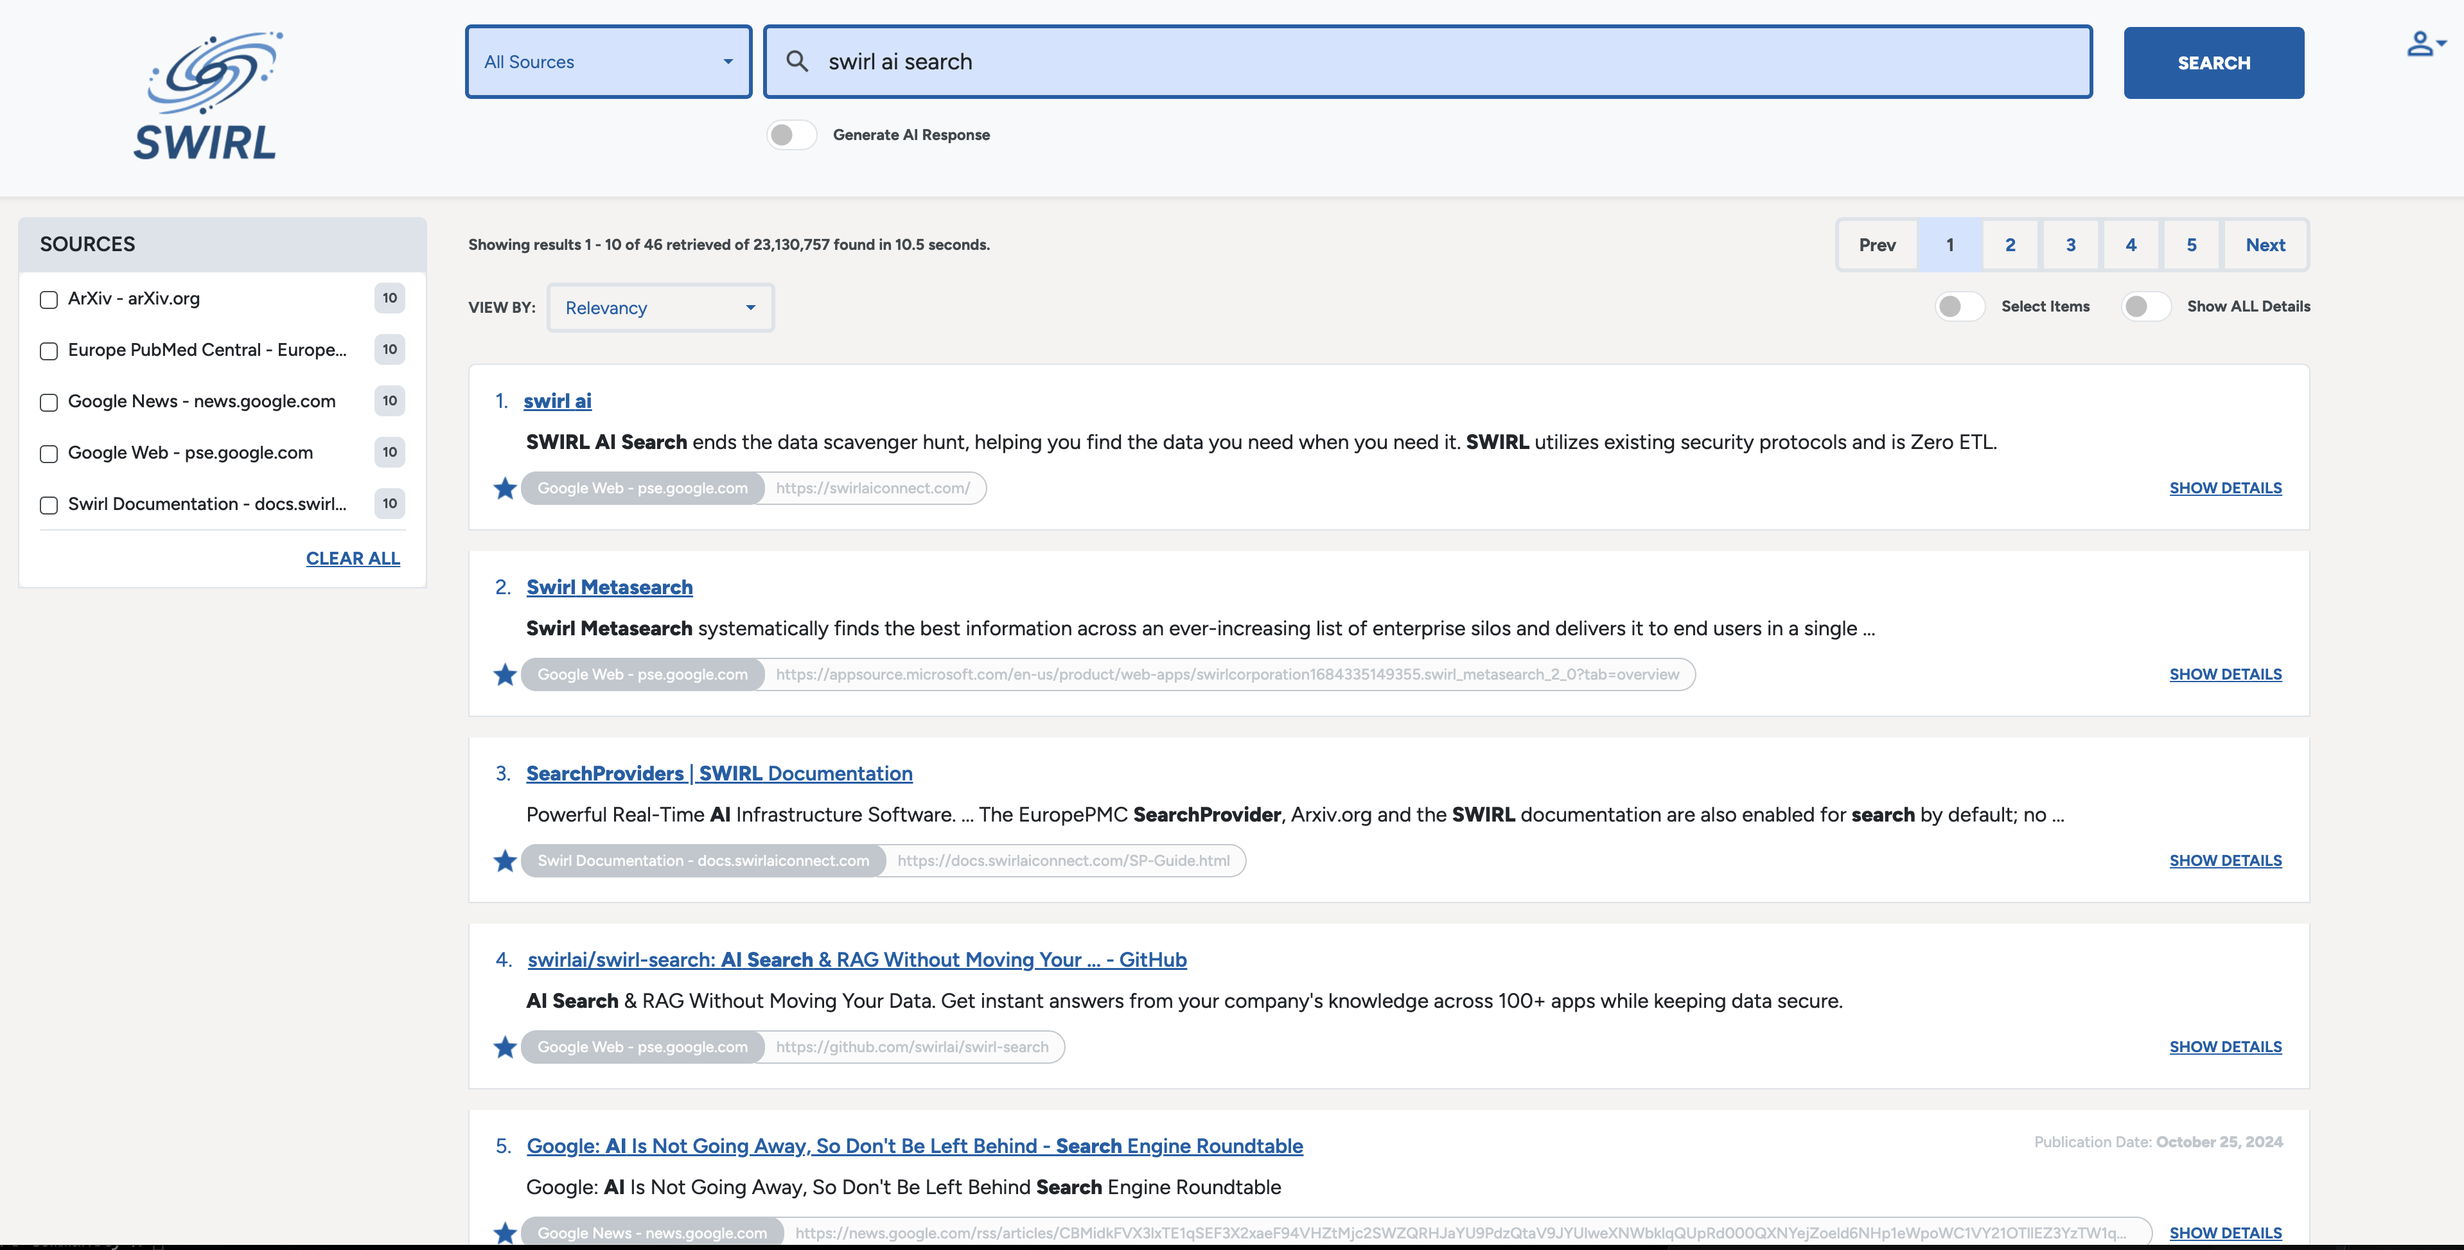Enable the Generate AI Response toggle

point(791,135)
